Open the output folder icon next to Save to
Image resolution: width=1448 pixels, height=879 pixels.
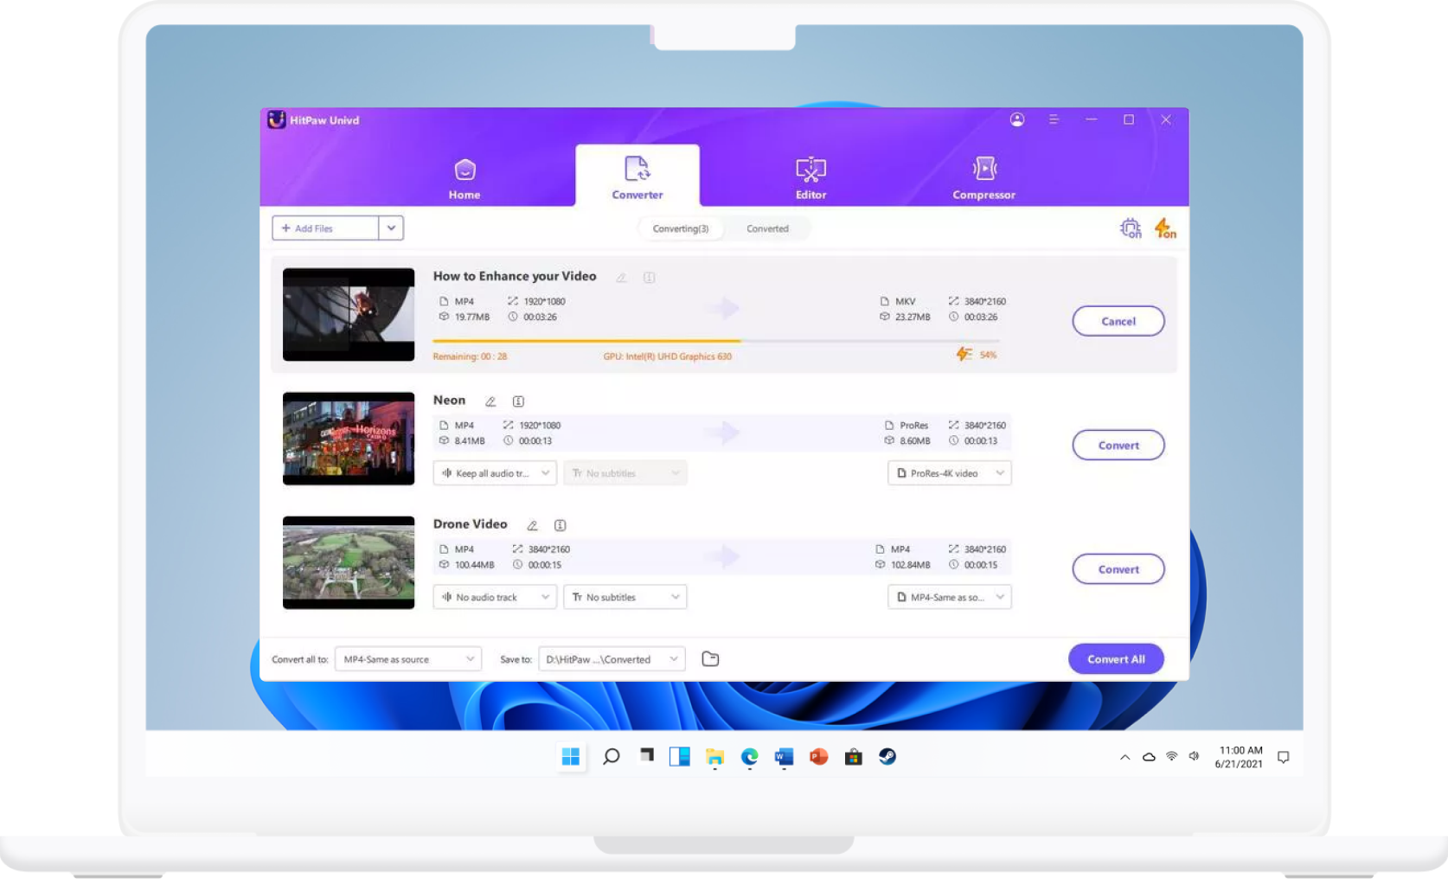709,658
